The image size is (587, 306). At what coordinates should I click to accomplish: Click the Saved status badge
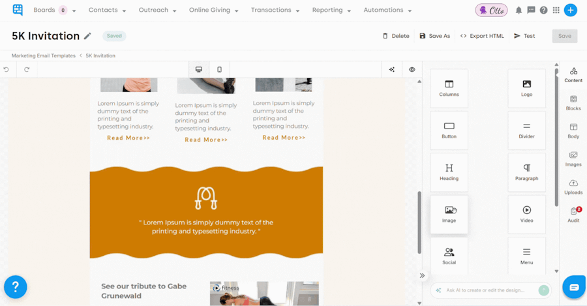pyautogui.click(x=114, y=36)
